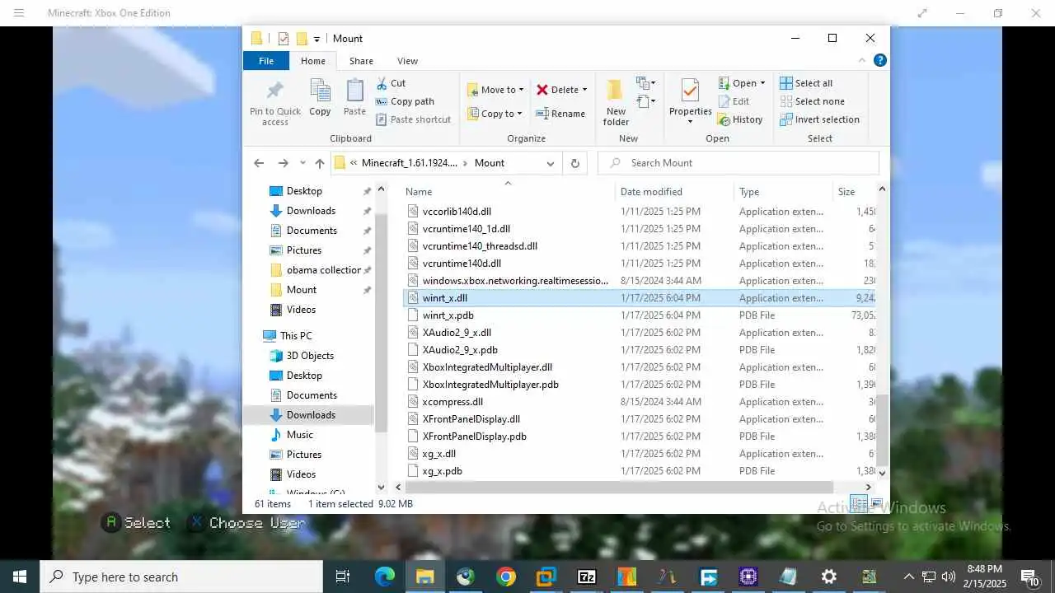
Task: Click Invert selection
Action: 819,119
